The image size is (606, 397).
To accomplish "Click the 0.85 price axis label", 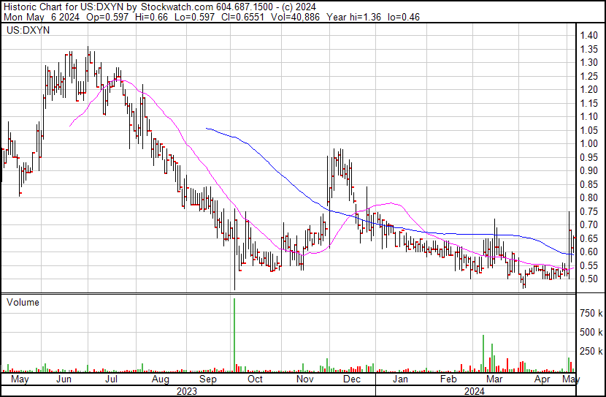I will coord(589,184).
